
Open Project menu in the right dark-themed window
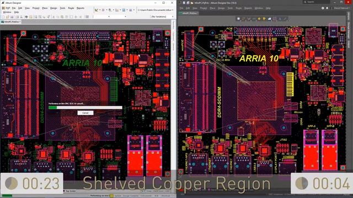coord(204,8)
